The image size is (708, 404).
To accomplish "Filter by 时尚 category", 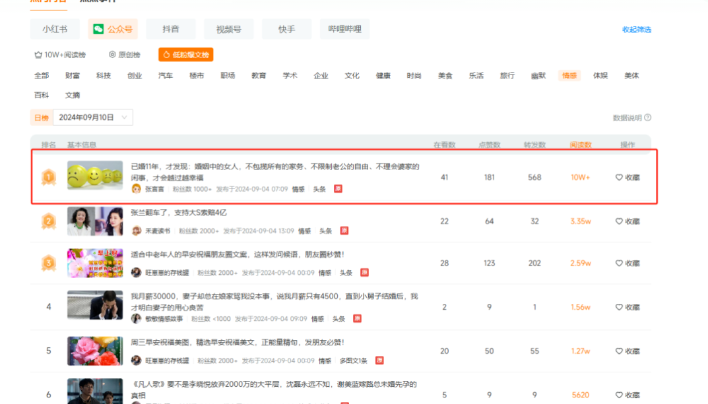I will (414, 76).
